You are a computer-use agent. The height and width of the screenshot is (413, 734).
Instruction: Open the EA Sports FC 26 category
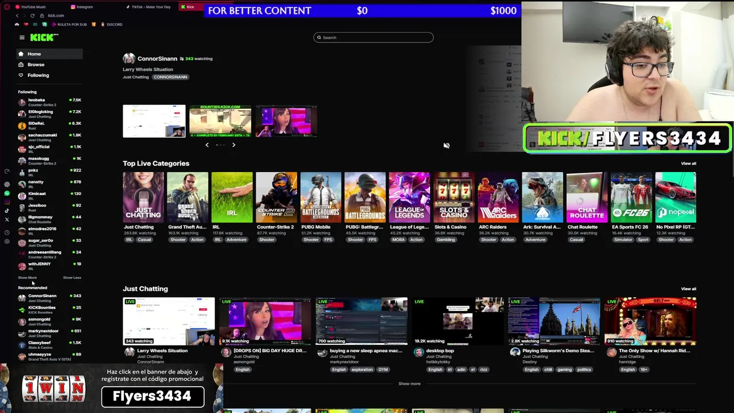point(631,197)
